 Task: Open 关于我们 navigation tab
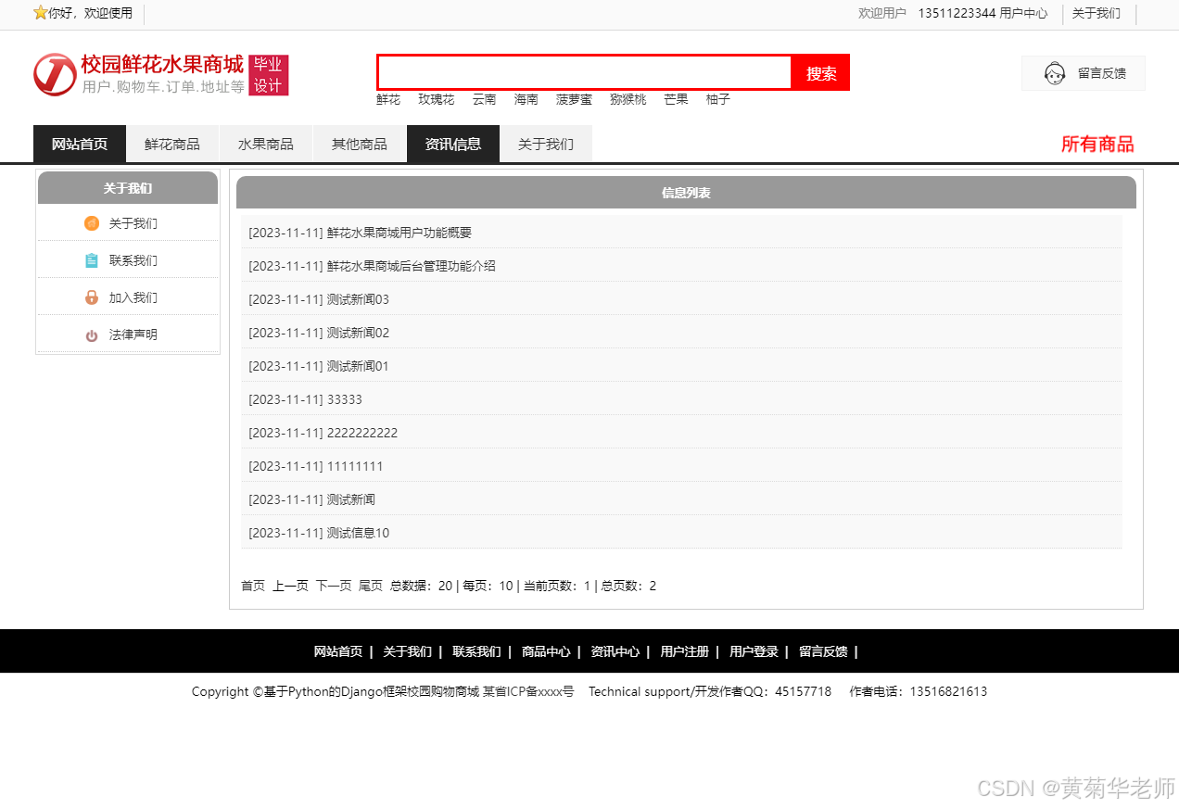(546, 144)
